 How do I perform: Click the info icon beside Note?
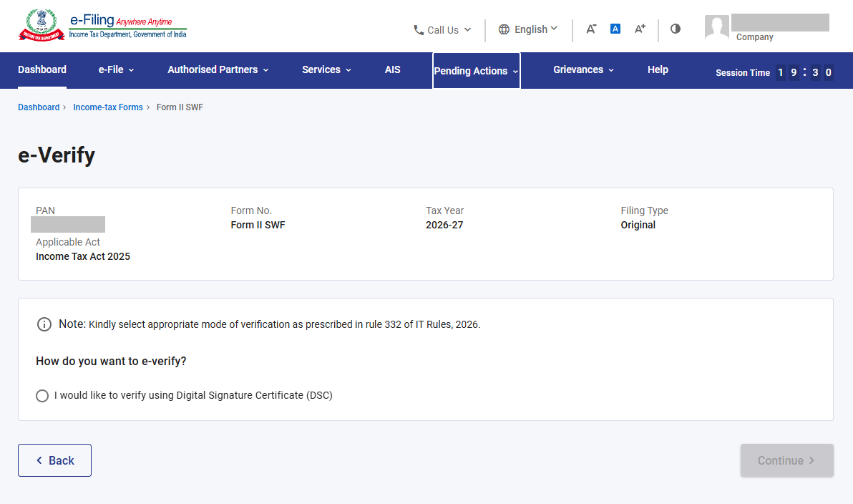(x=44, y=324)
